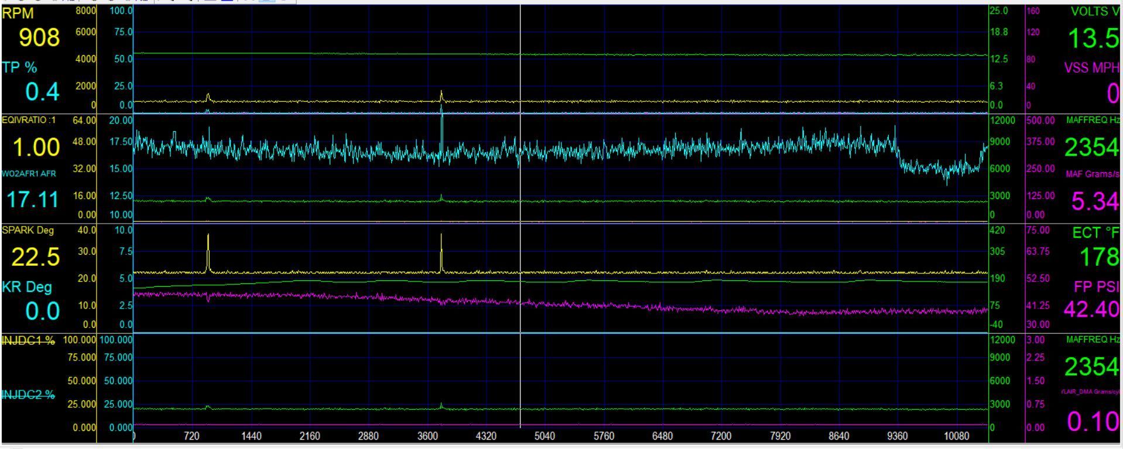
Task: Click the wideband AFR value 17.11
Action: (33, 200)
